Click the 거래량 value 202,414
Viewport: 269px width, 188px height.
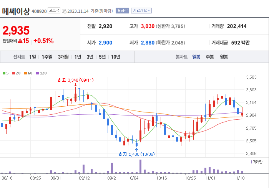point(237,26)
